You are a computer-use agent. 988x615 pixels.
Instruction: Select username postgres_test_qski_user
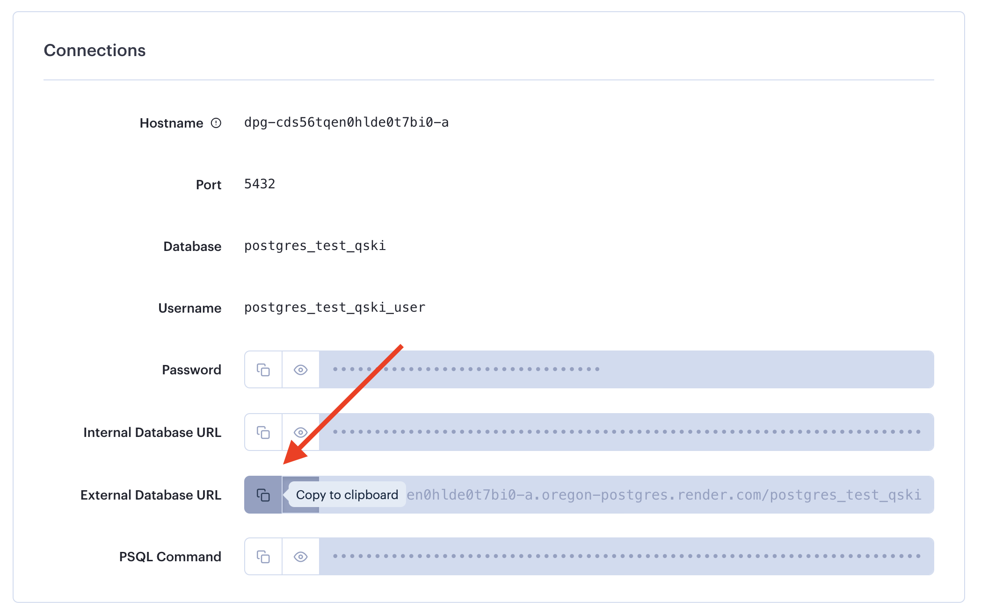coord(335,308)
